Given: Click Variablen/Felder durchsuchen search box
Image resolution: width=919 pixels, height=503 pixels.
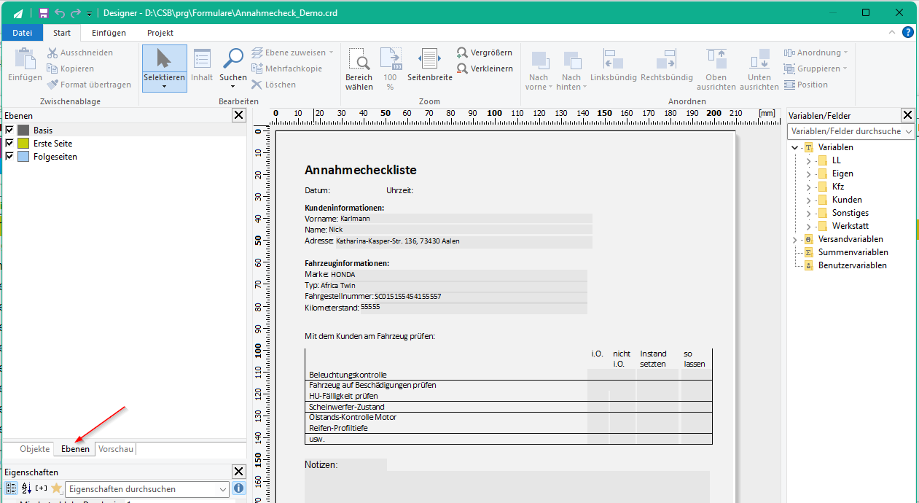Looking at the screenshot, I should coord(851,131).
